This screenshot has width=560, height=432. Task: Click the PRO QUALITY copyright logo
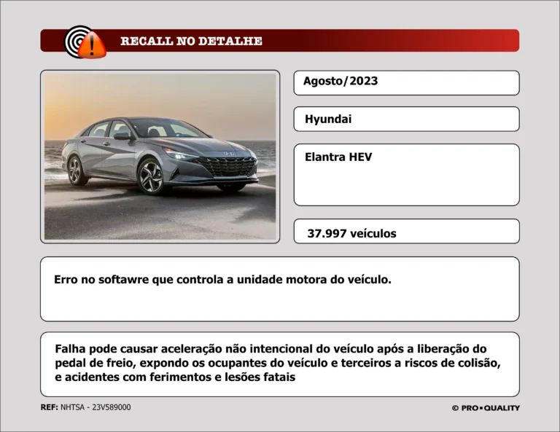(485, 408)
